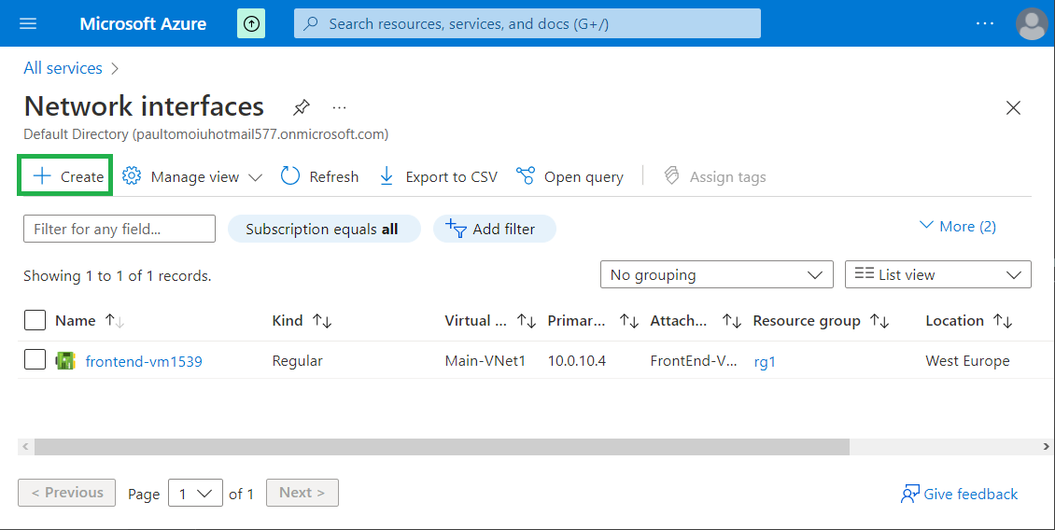Open the hamburger portal menu
The image size is (1055, 530).
point(28,24)
